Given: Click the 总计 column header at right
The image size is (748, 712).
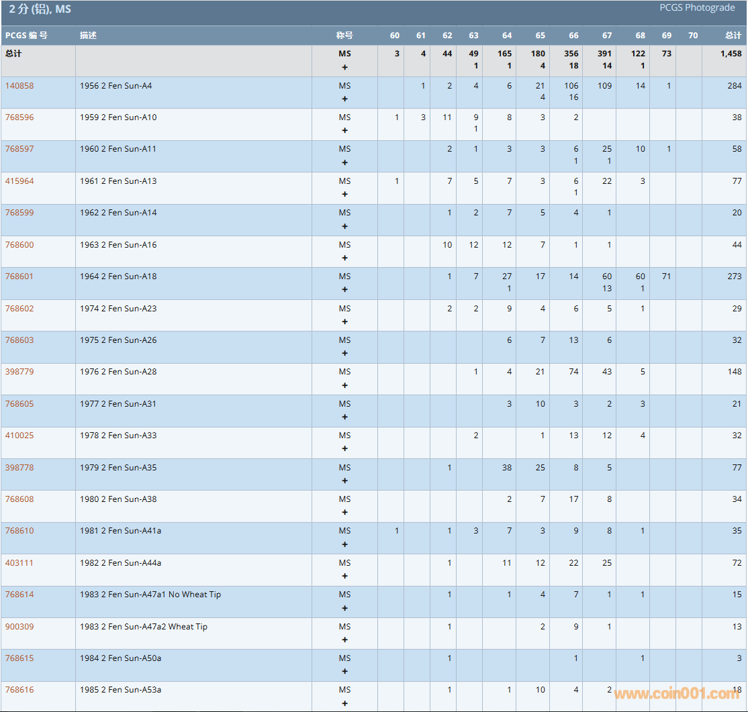Looking at the screenshot, I should 733,36.
